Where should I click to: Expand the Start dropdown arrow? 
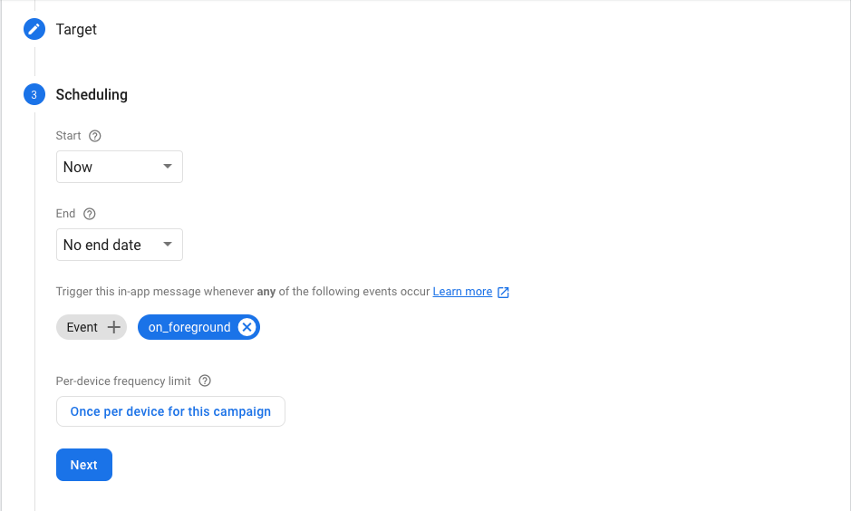168,167
